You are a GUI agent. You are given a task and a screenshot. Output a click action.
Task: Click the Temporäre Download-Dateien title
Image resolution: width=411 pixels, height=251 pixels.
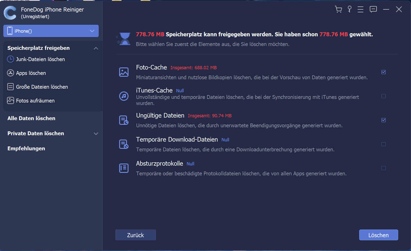(177, 140)
